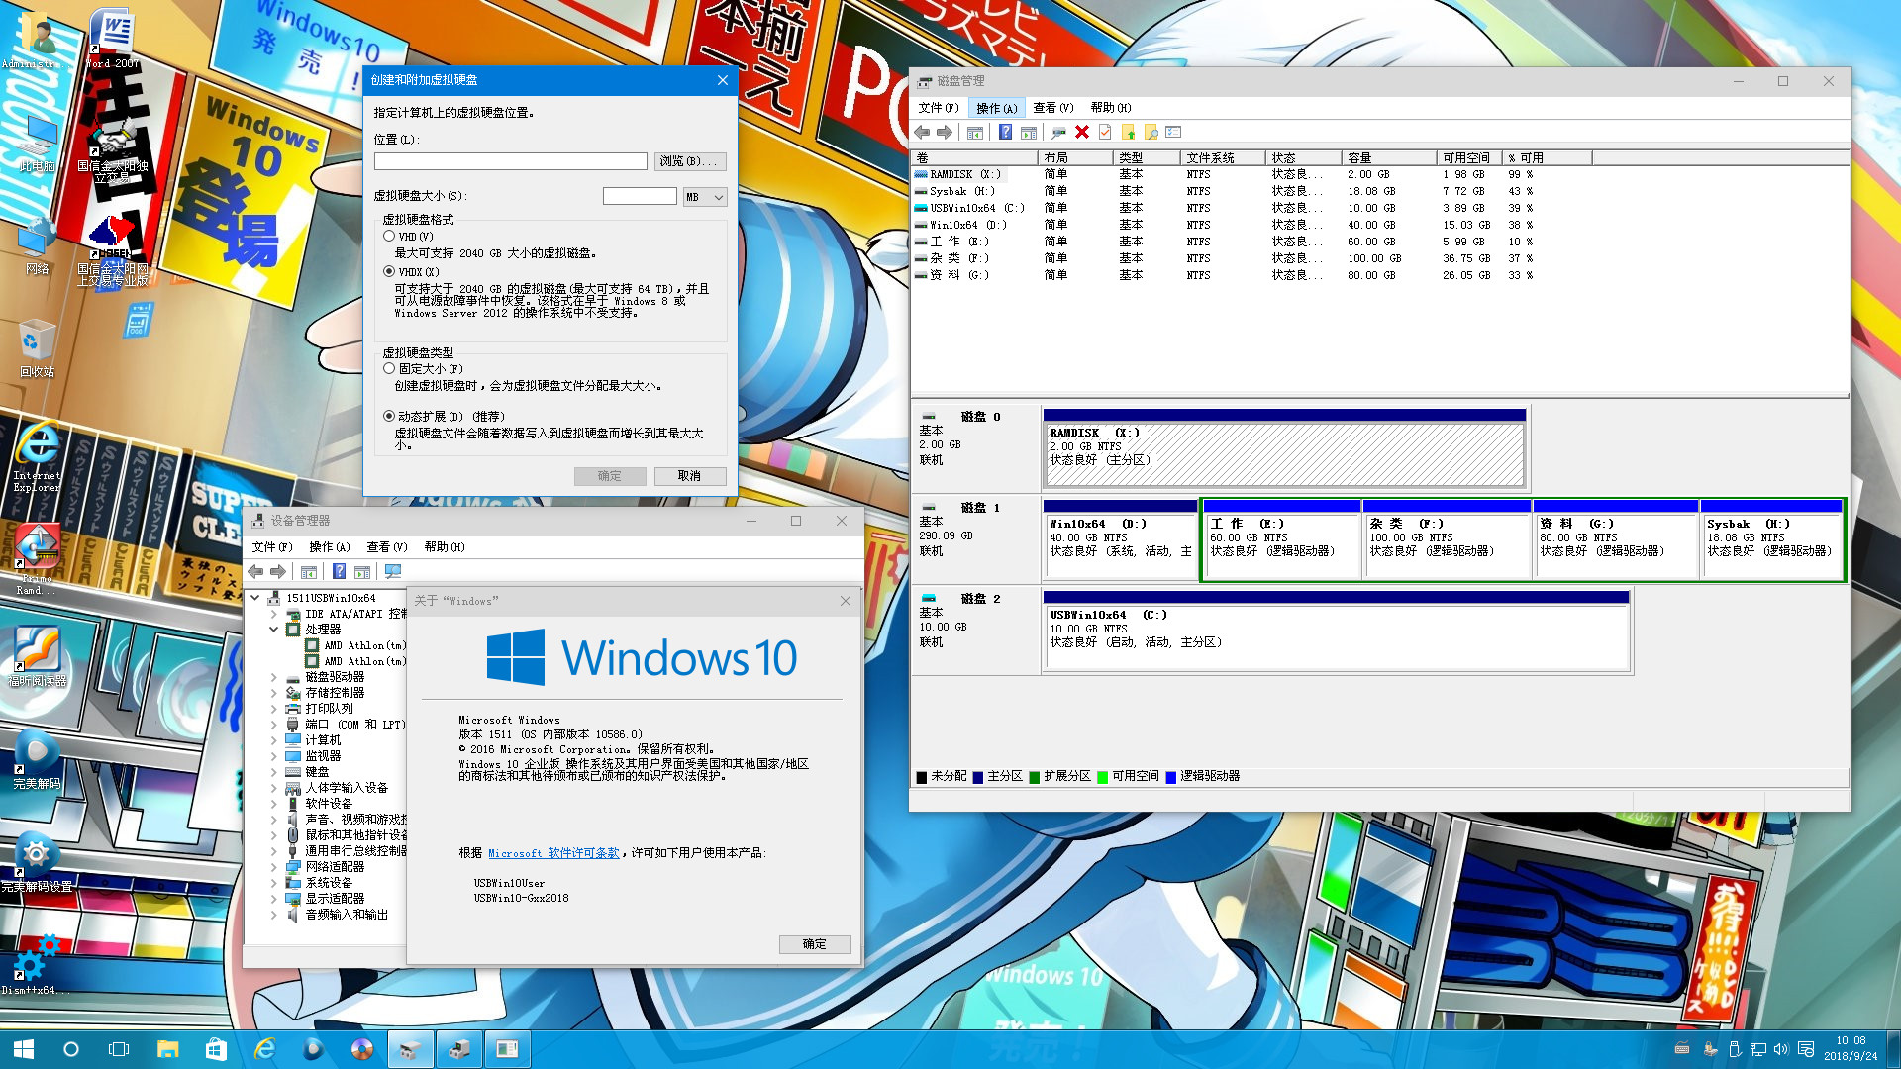This screenshot has width=1901, height=1069.
Task: Open Microsoft 软件许可条款 link
Action: 553,853
